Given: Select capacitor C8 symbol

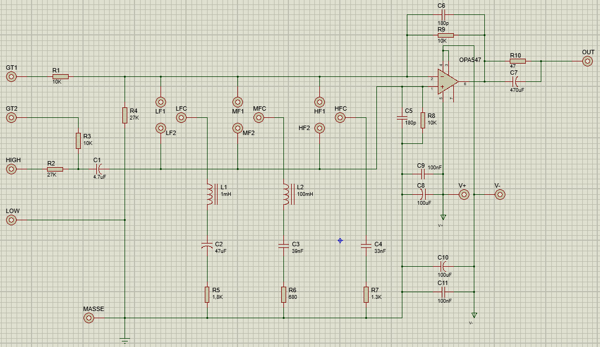Looking at the screenshot, I should pos(423,195).
